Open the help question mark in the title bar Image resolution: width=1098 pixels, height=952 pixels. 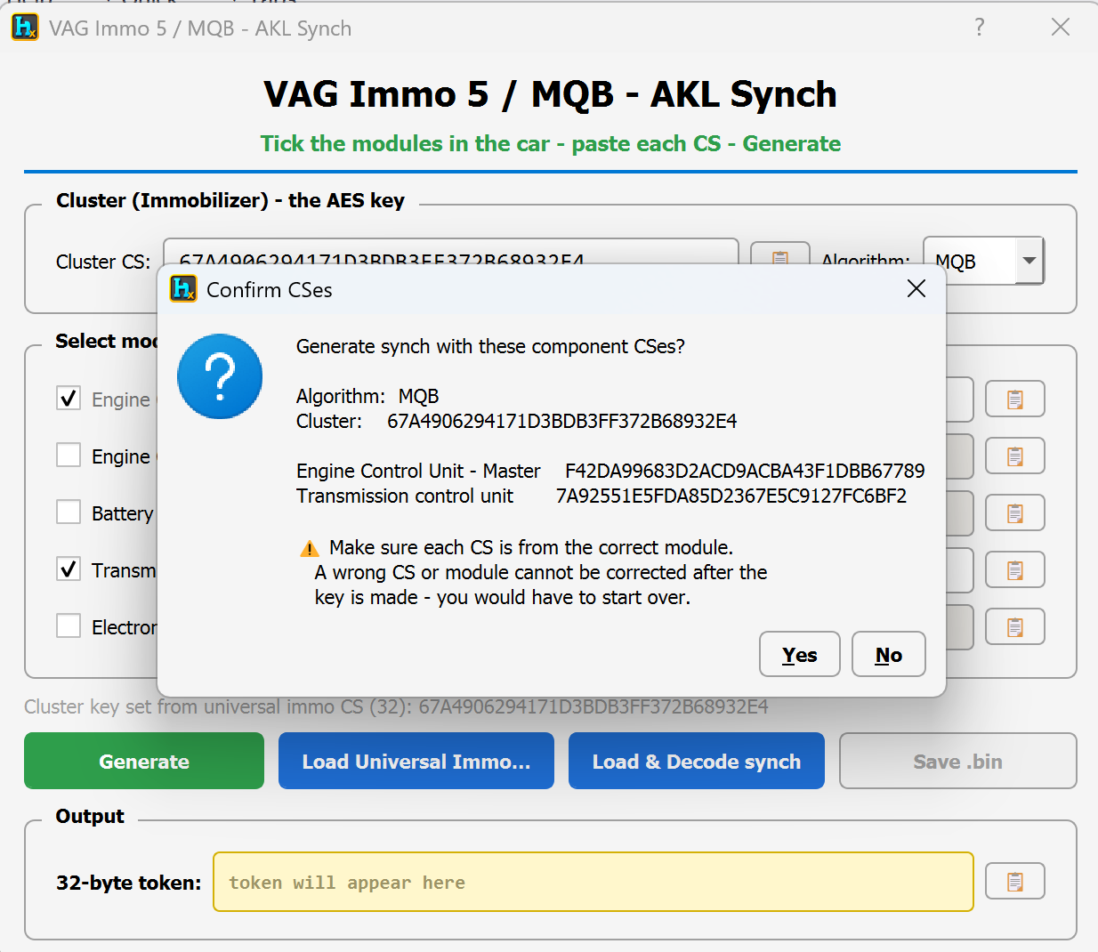(980, 27)
